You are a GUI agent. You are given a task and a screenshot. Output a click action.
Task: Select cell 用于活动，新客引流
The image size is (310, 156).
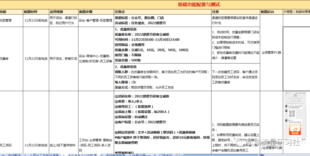63,59
